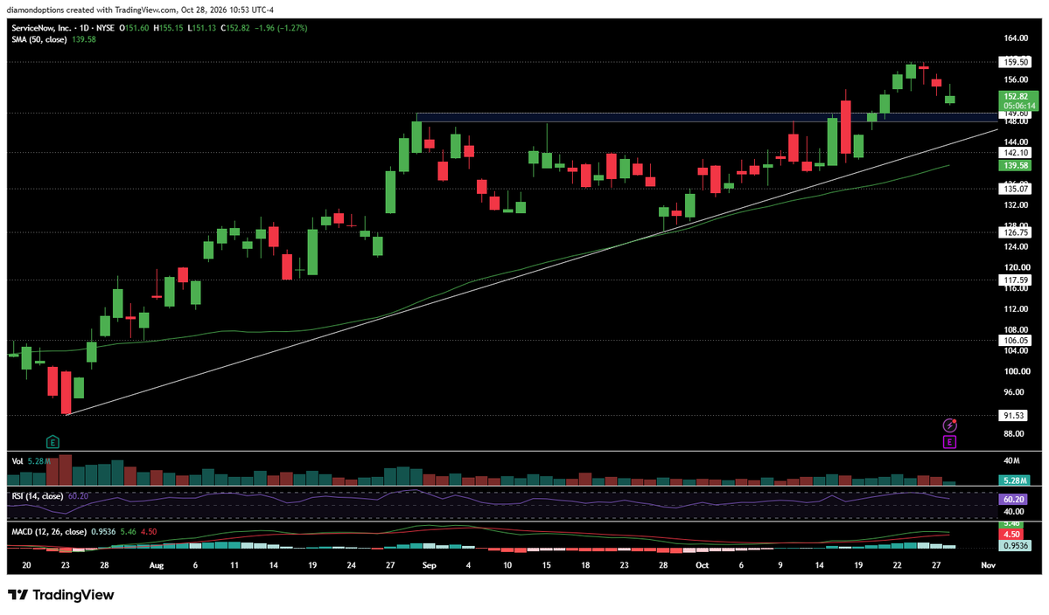Click the SMA (50, close) indicator legend

point(38,39)
